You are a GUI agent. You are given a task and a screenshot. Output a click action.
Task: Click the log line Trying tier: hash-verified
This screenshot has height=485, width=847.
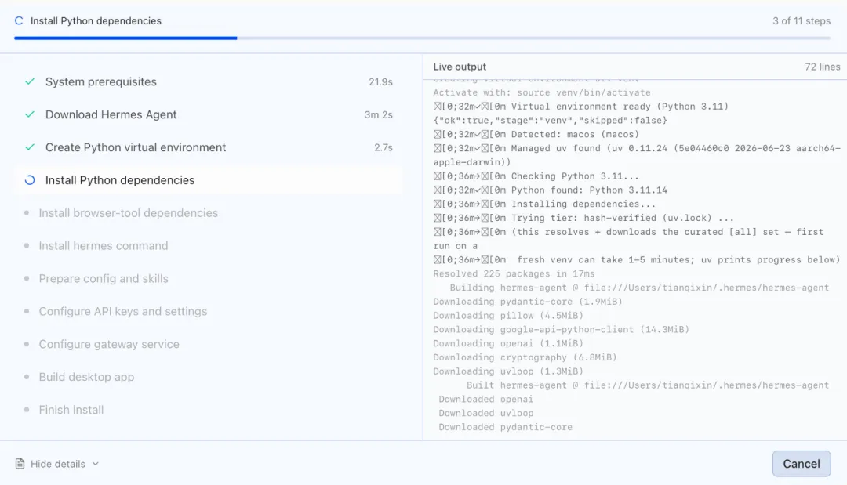[584, 219]
